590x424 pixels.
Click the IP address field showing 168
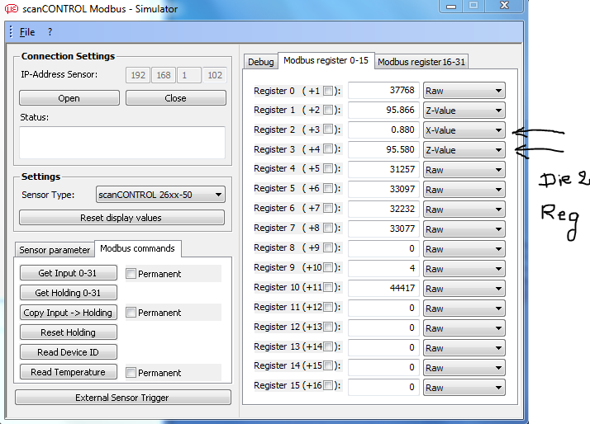[x=164, y=75]
